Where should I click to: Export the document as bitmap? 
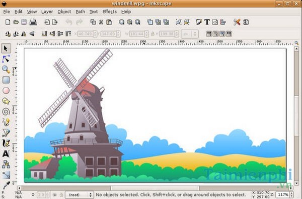[x=55, y=22]
